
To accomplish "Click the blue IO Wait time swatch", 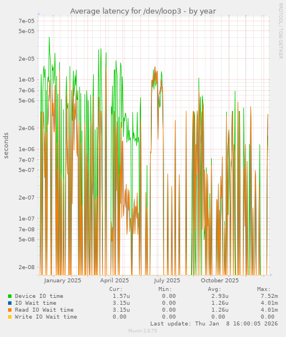I will click(x=10, y=303).
